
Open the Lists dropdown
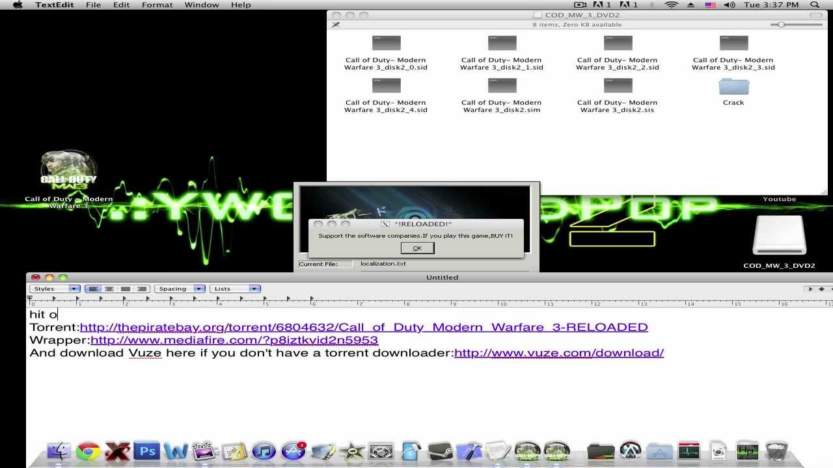236,289
